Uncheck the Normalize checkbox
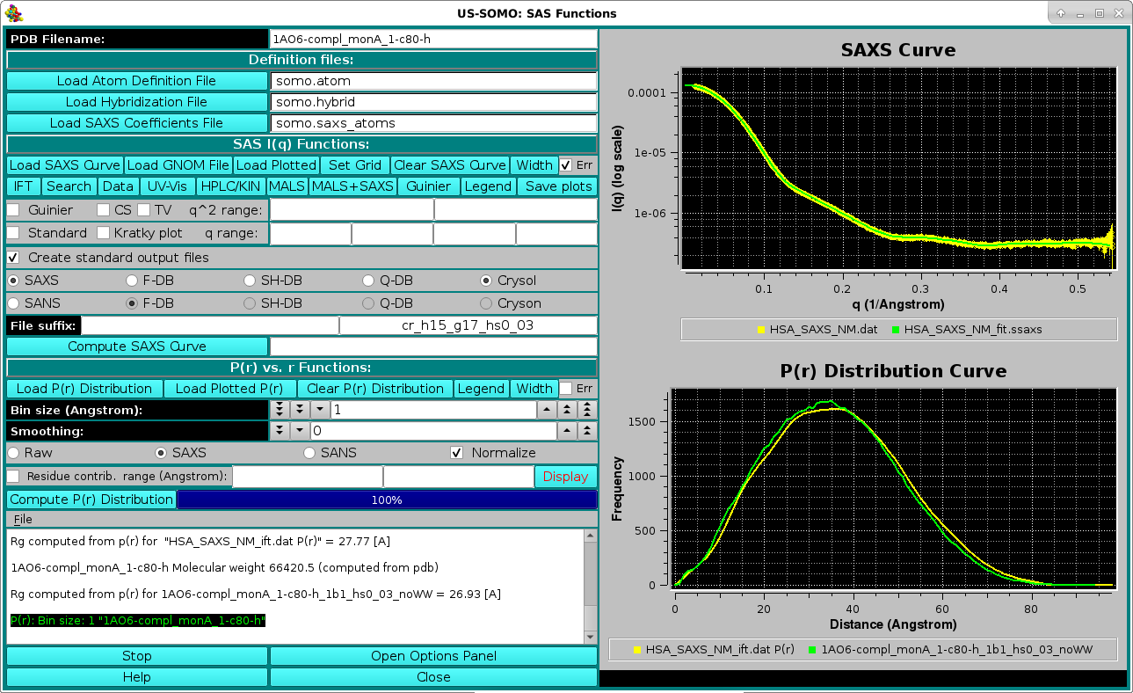 point(456,453)
